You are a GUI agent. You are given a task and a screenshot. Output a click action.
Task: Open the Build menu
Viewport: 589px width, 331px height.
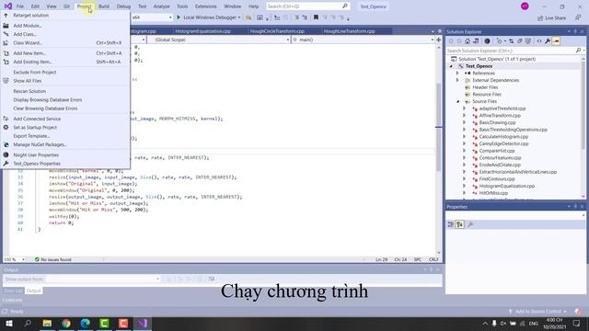point(104,6)
